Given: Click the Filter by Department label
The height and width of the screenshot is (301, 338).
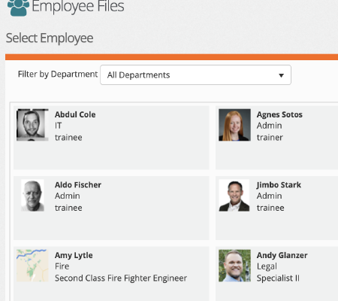Looking at the screenshot, I should (x=58, y=74).
